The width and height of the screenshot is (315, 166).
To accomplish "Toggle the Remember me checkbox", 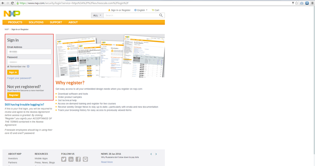I will 8,67.
